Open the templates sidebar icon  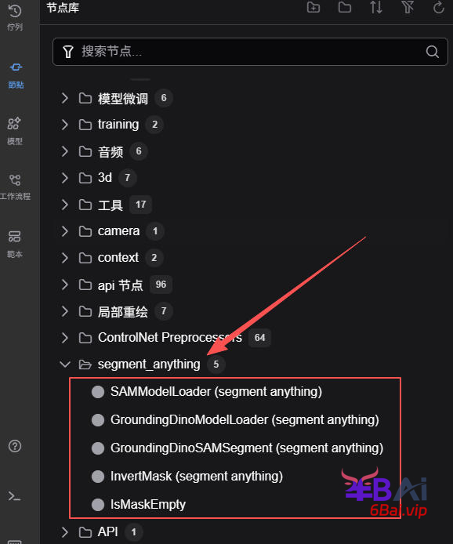pyautogui.click(x=15, y=245)
